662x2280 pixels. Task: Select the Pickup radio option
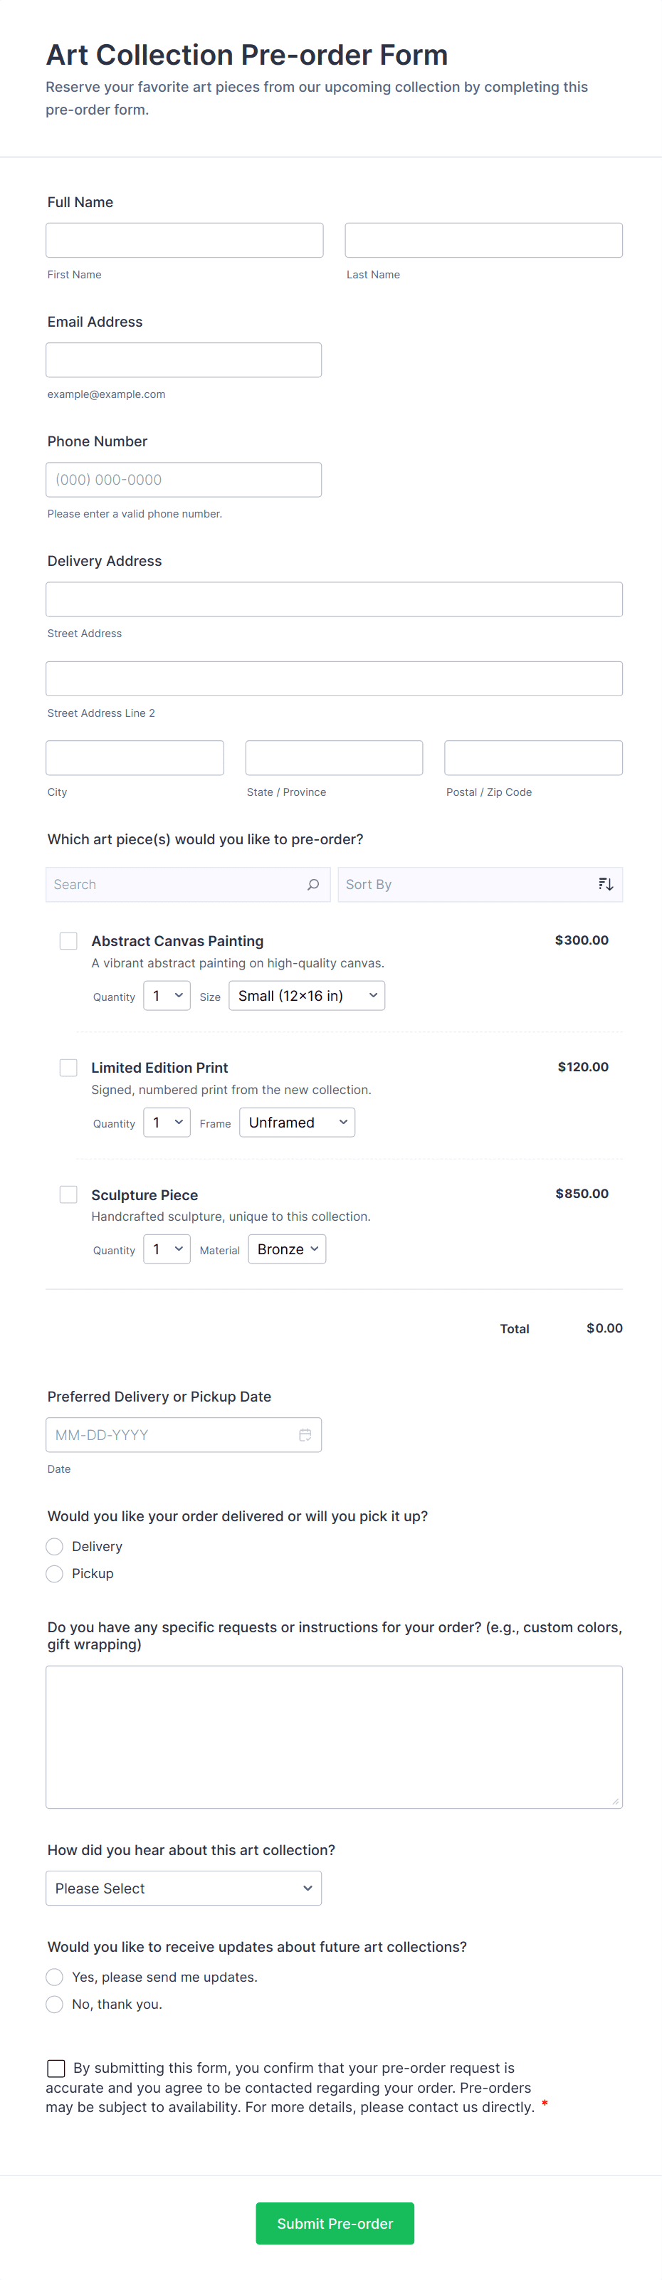[x=55, y=1574]
